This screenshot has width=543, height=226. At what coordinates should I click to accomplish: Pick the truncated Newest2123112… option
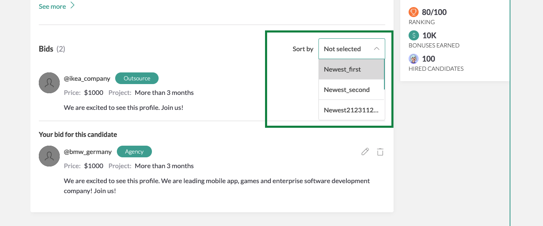351,110
